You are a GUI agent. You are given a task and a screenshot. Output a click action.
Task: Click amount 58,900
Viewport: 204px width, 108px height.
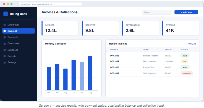[168, 74]
